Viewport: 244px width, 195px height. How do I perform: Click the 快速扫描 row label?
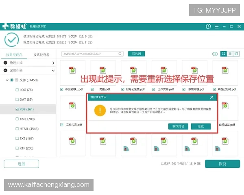point(16,63)
